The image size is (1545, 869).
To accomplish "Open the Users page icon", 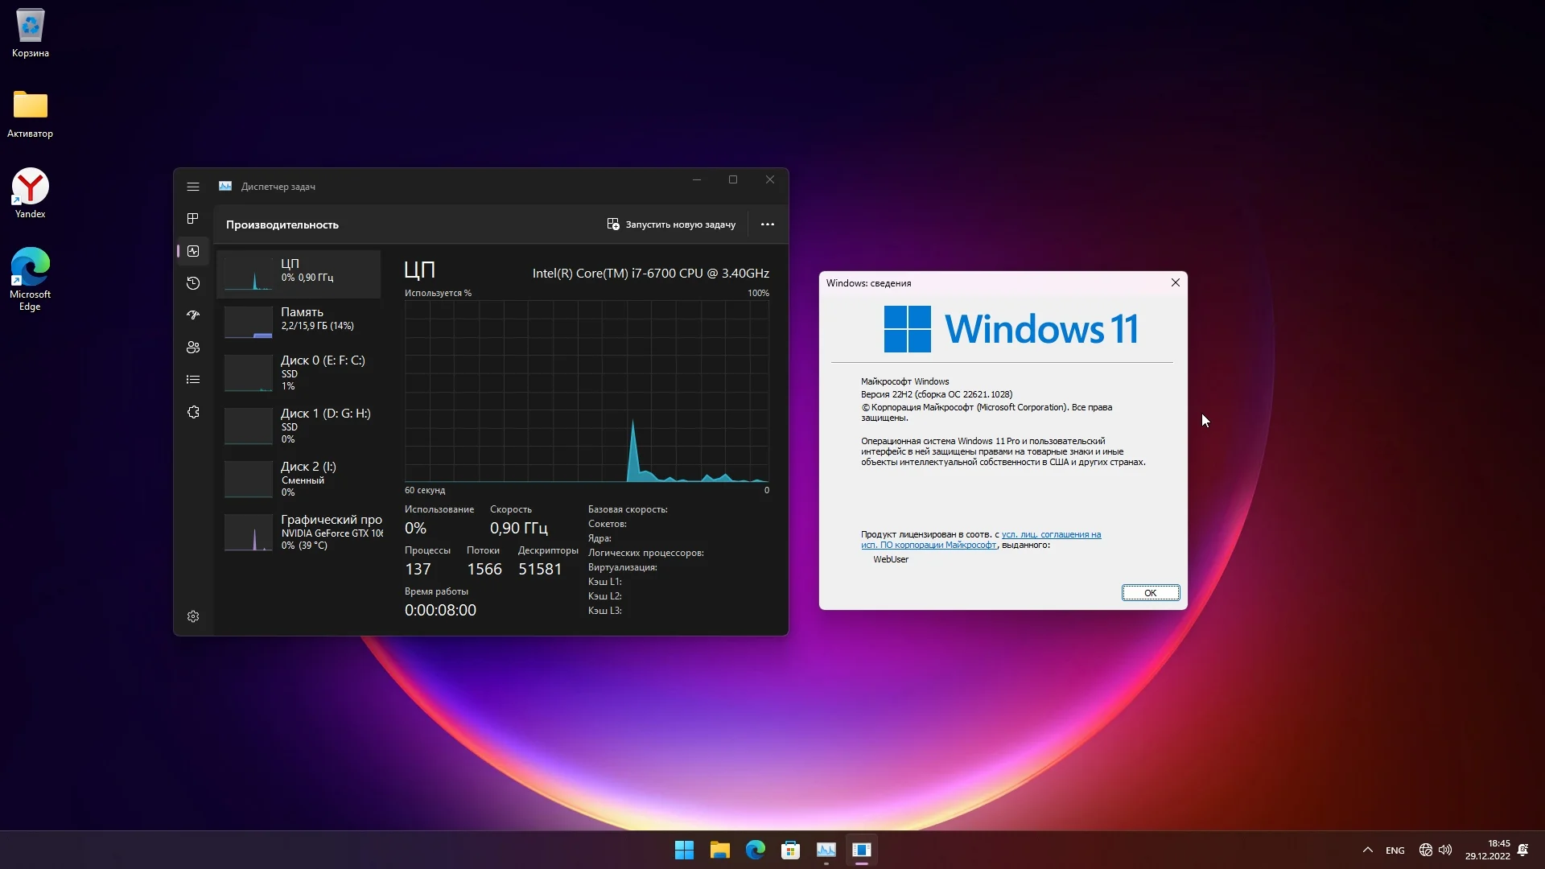I will tap(193, 348).
